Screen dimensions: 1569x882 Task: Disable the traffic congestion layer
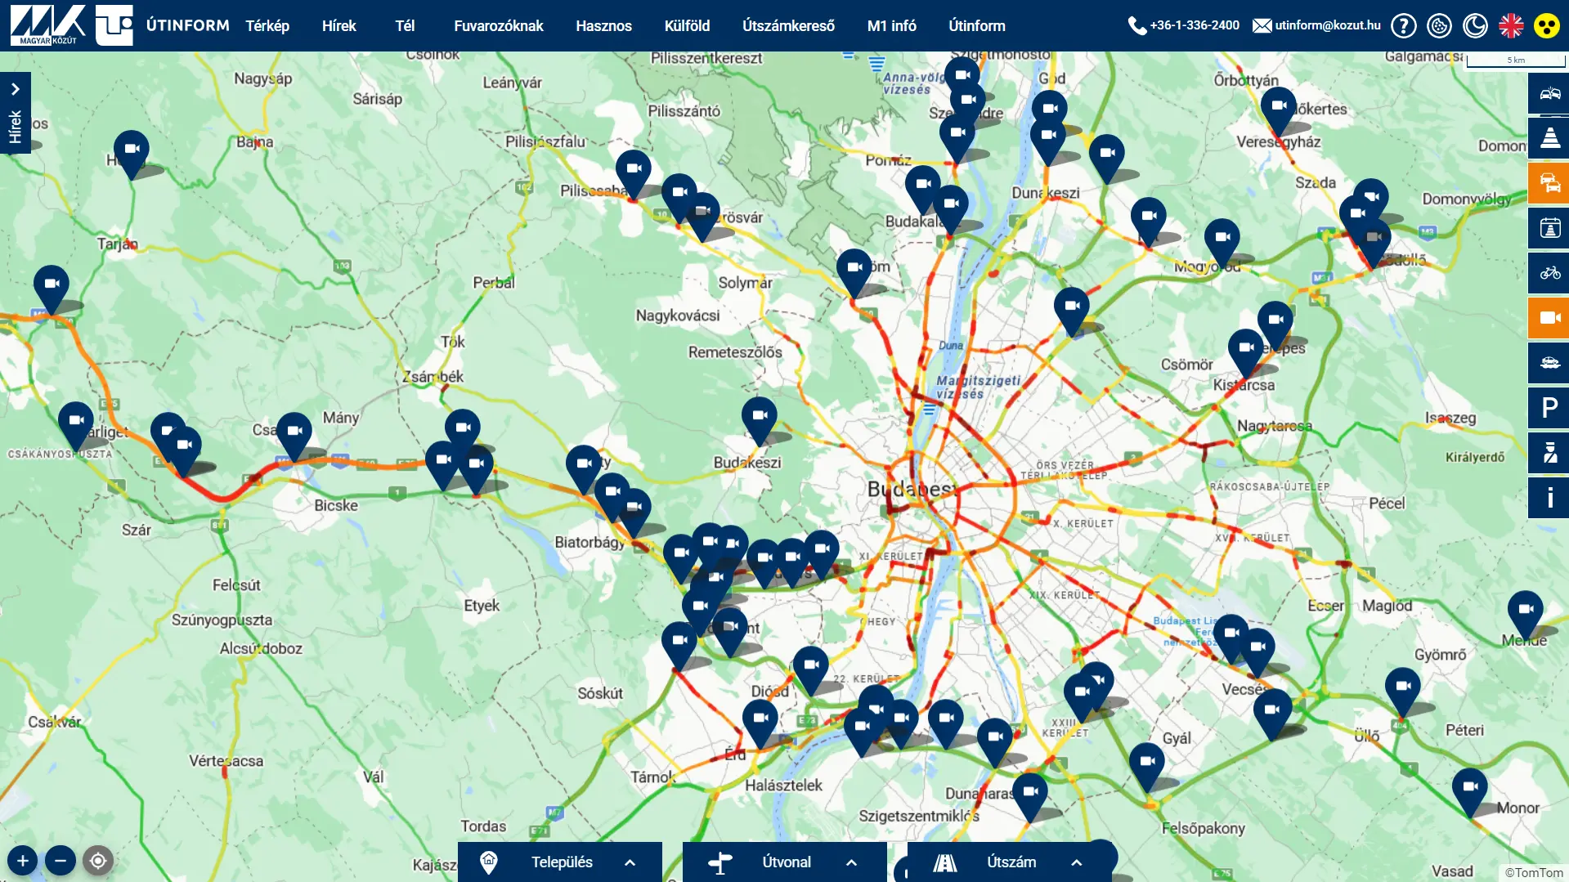[x=1549, y=183]
